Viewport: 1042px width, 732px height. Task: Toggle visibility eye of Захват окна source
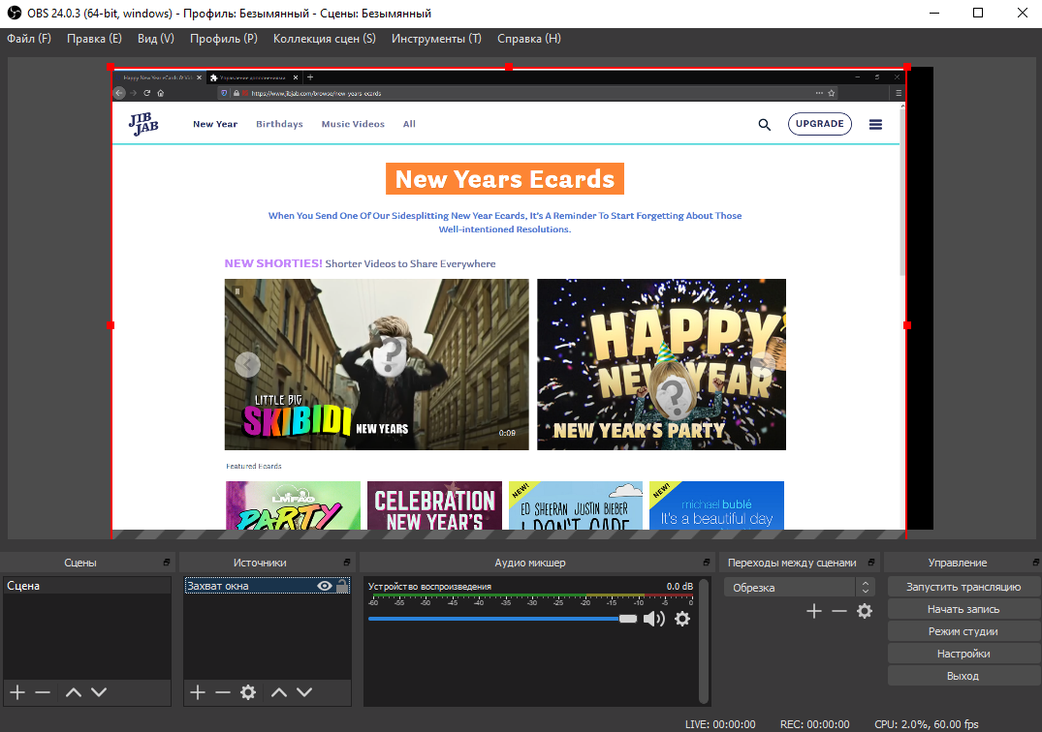(325, 586)
